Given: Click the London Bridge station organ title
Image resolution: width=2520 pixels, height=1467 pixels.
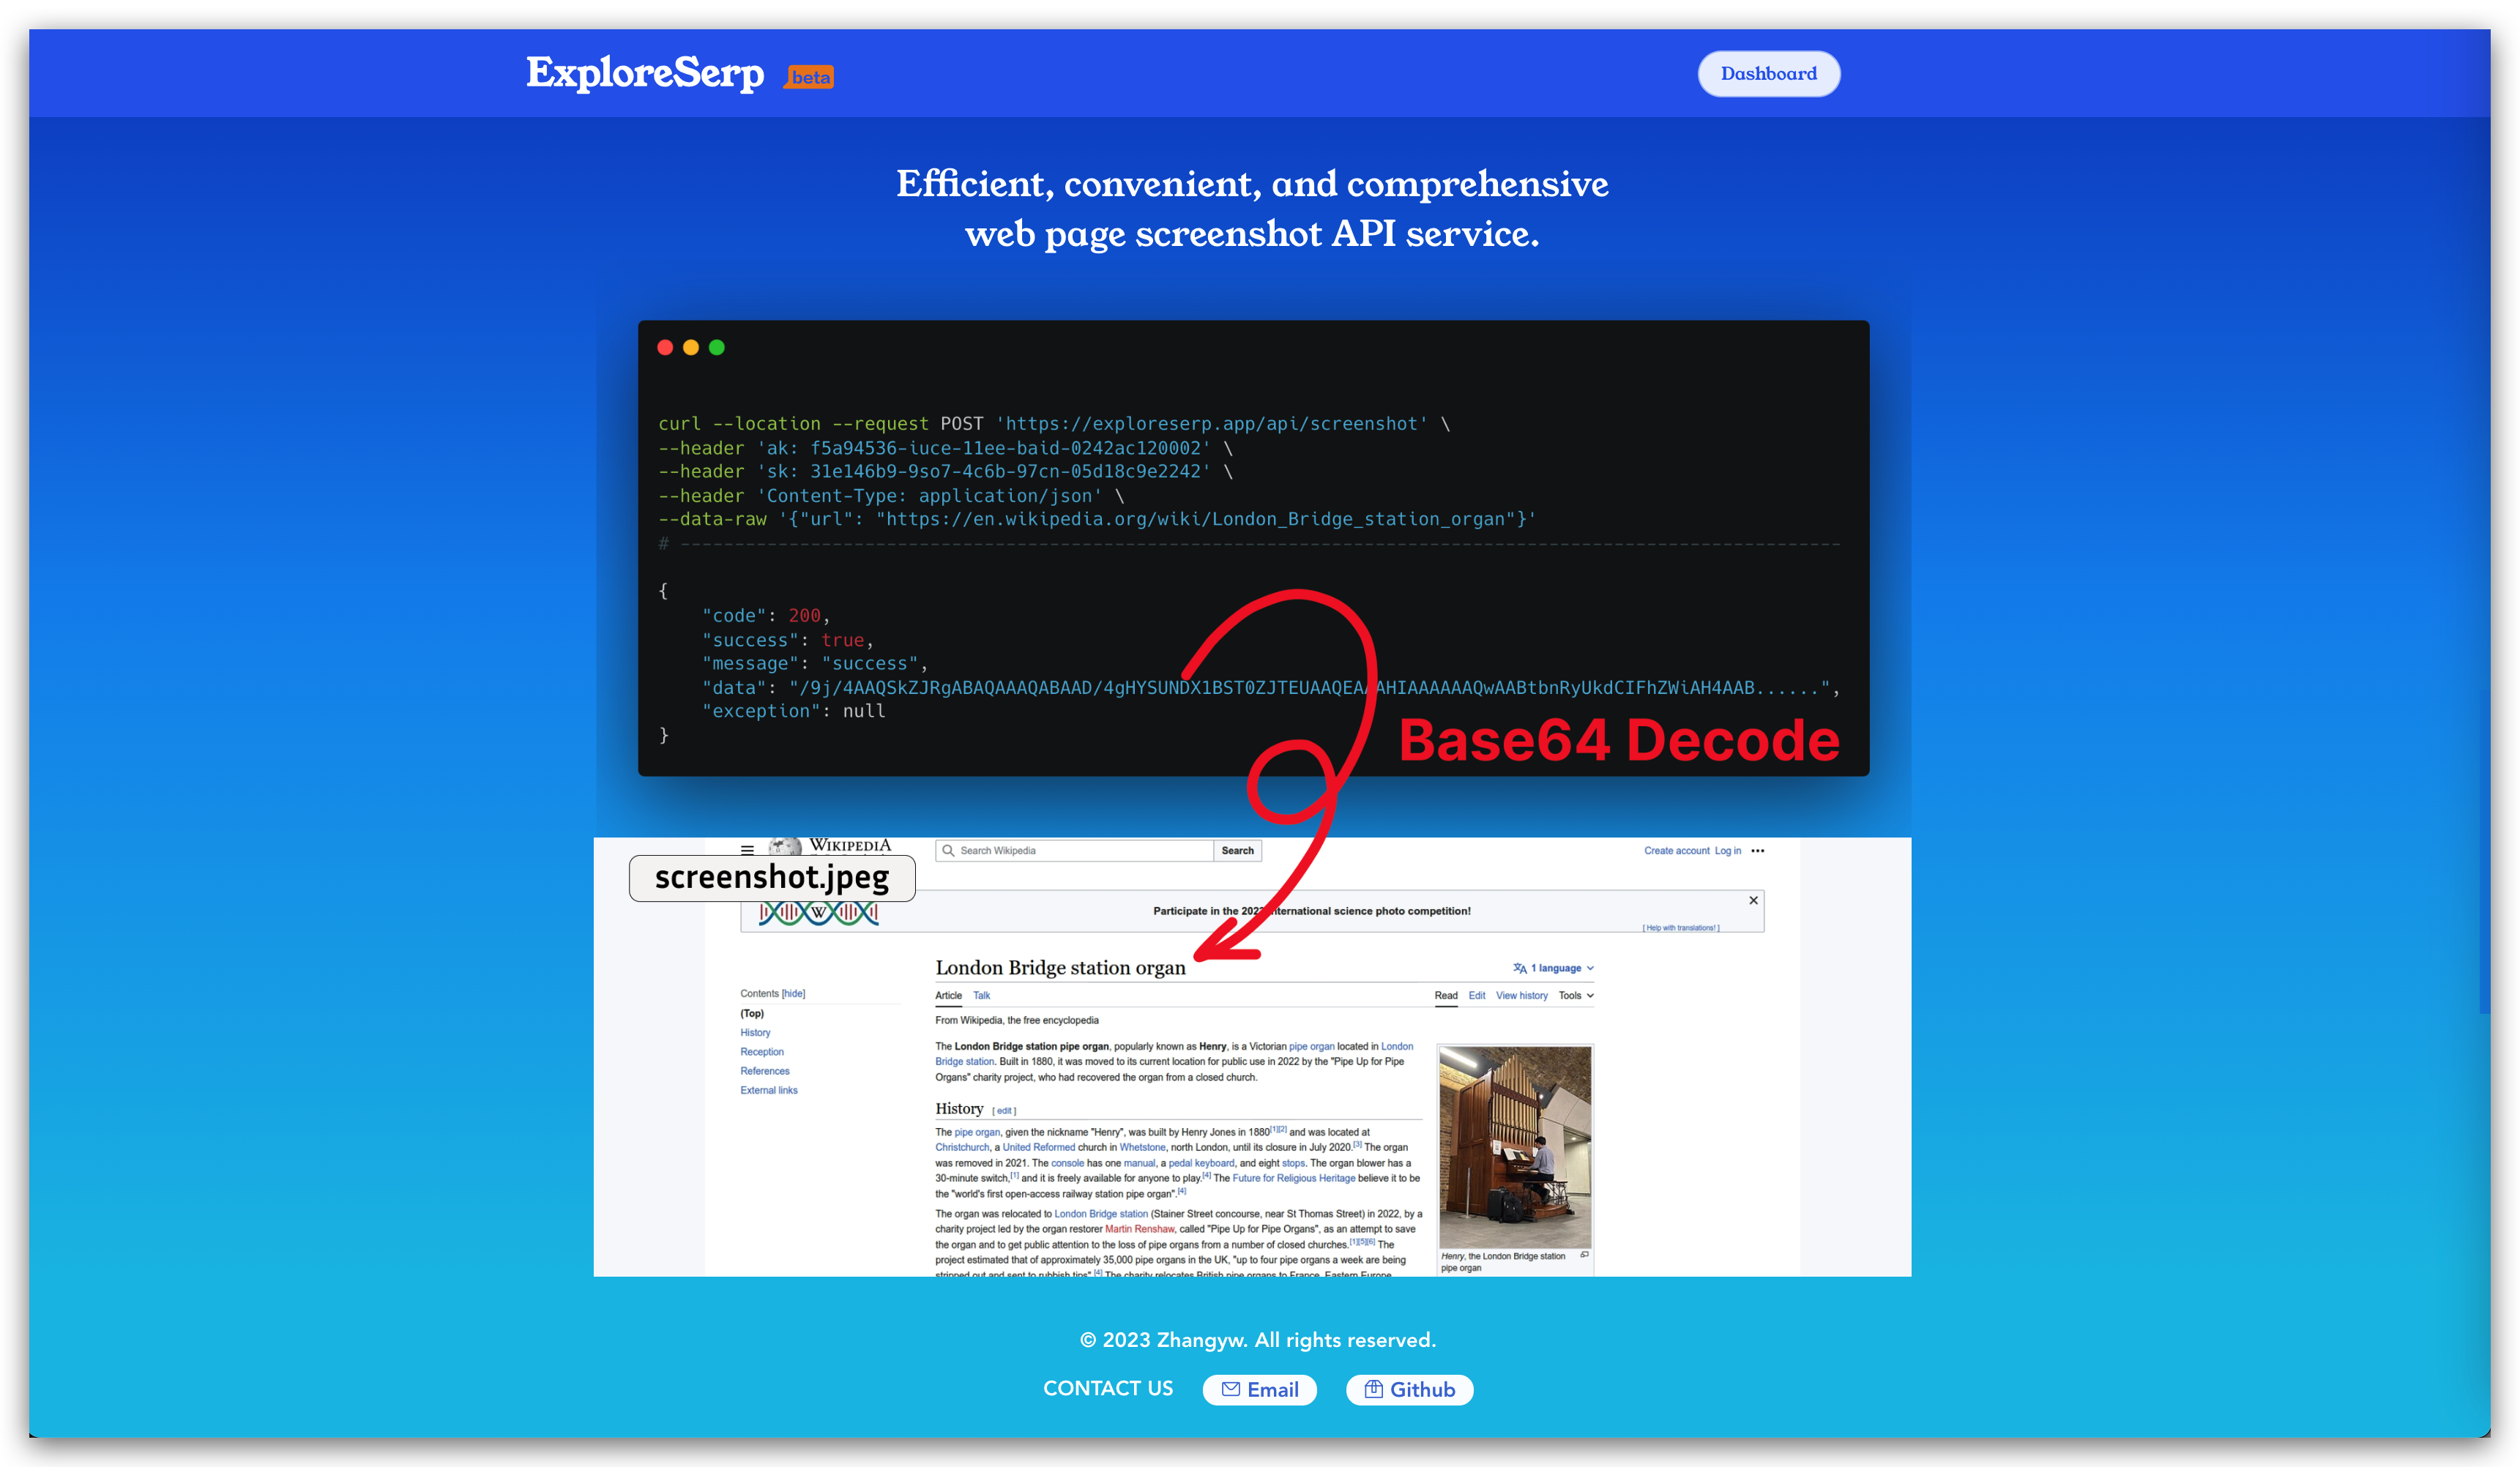Looking at the screenshot, I should pos(1060,968).
